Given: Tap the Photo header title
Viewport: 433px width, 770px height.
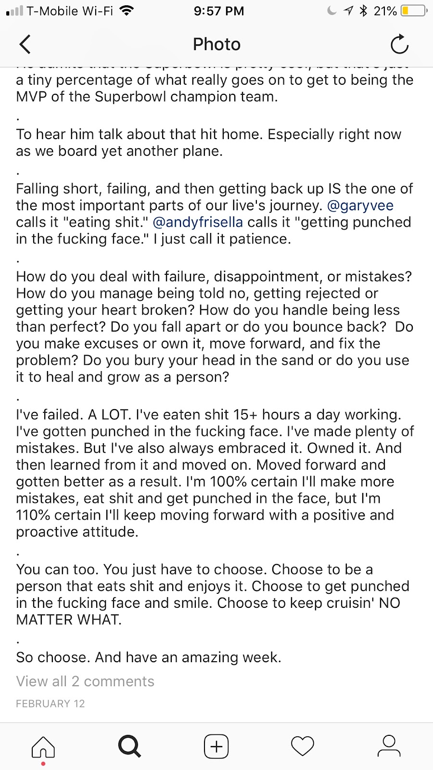Looking at the screenshot, I should coord(216,44).
